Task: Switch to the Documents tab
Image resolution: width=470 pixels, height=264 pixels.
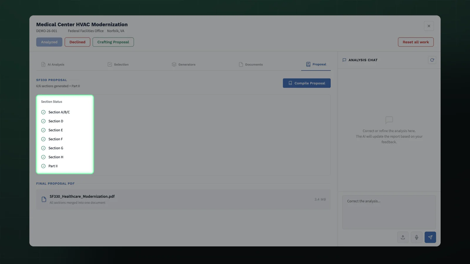Action: 251,65
